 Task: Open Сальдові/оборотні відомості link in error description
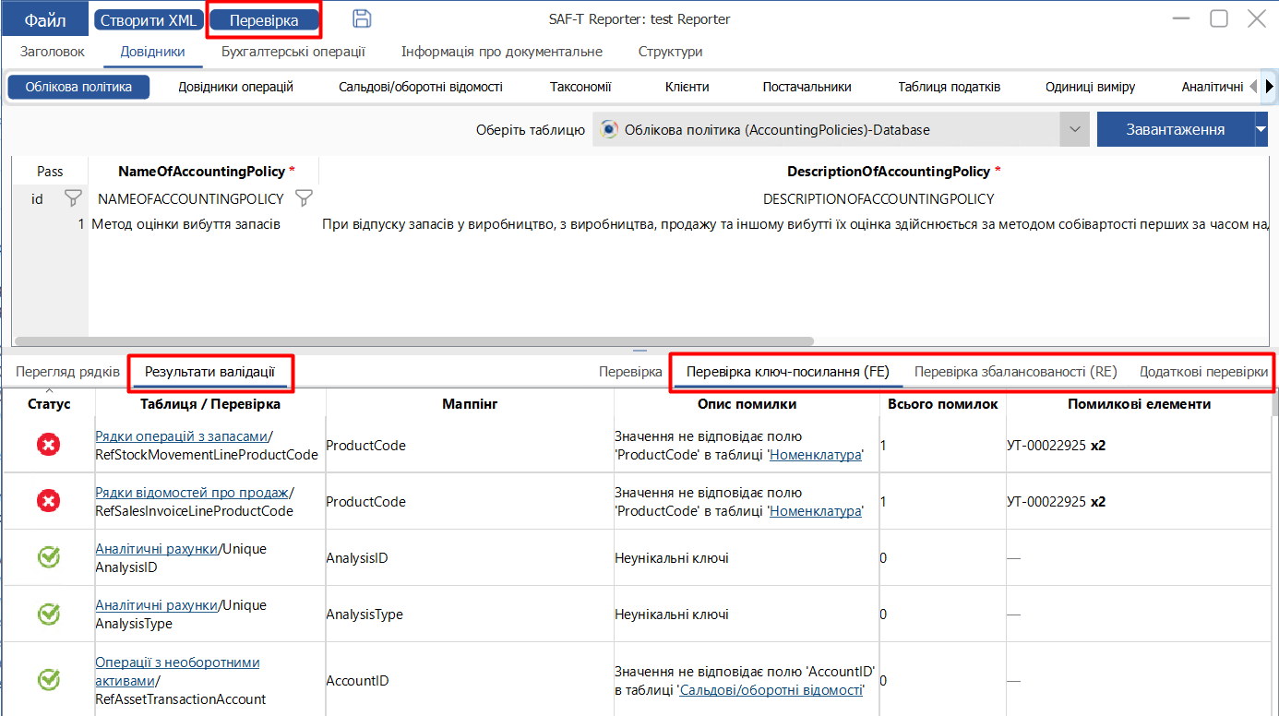(x=771, y=690)
